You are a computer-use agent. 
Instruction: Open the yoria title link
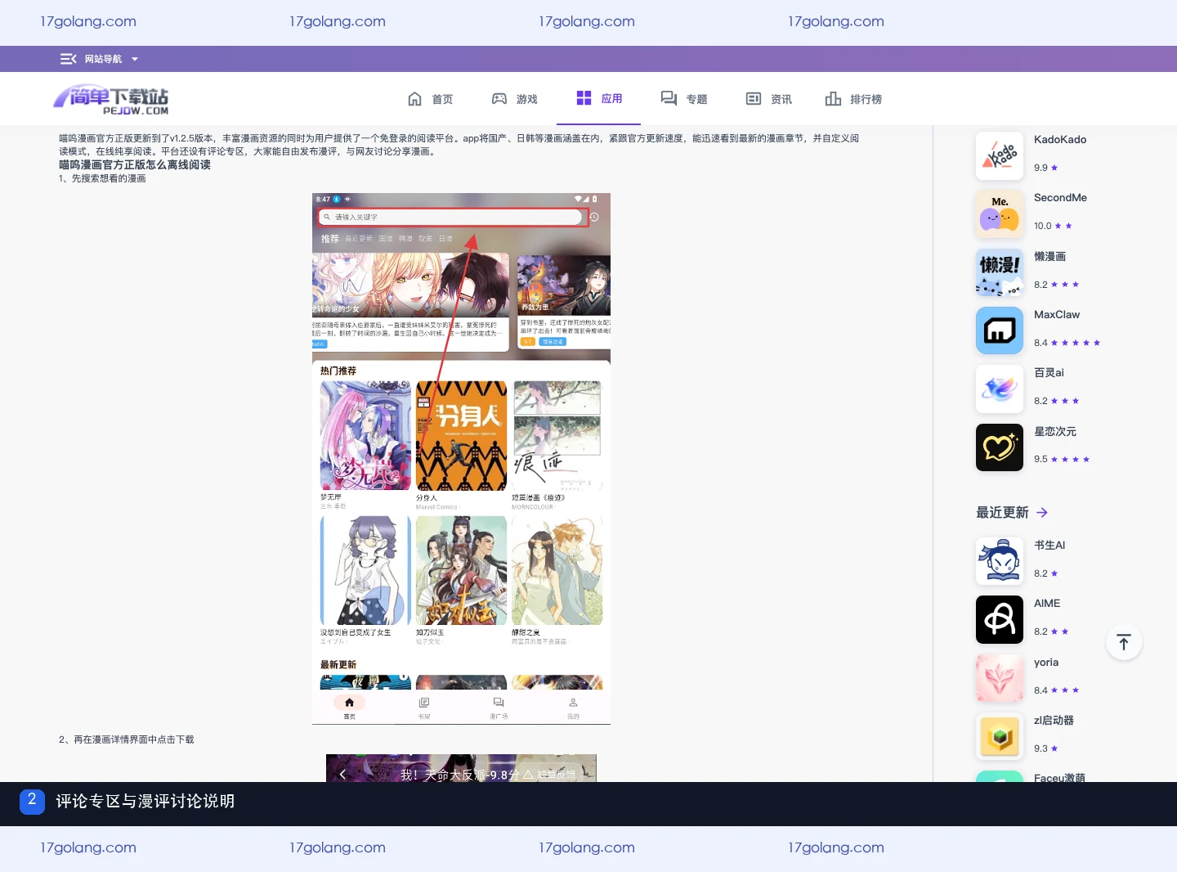1046,663
